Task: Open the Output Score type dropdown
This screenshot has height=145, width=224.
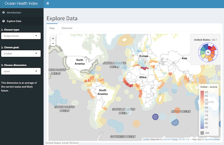Action: tap(21, 36)
